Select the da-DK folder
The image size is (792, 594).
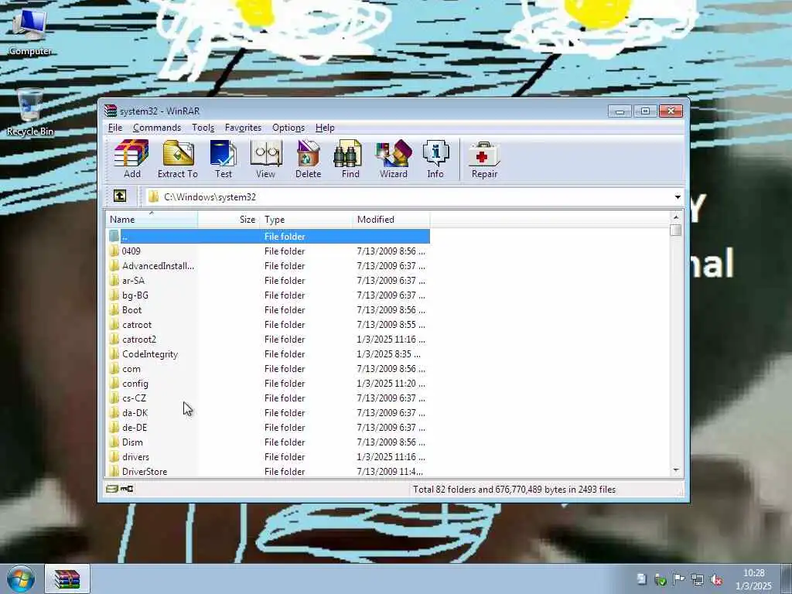tap(268, 413)
